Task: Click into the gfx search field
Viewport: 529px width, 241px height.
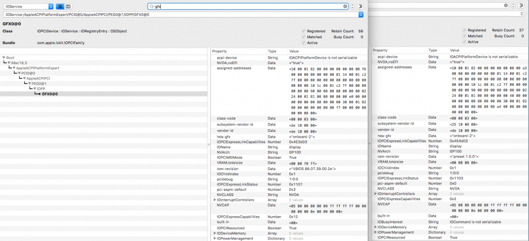Action: 248,6
